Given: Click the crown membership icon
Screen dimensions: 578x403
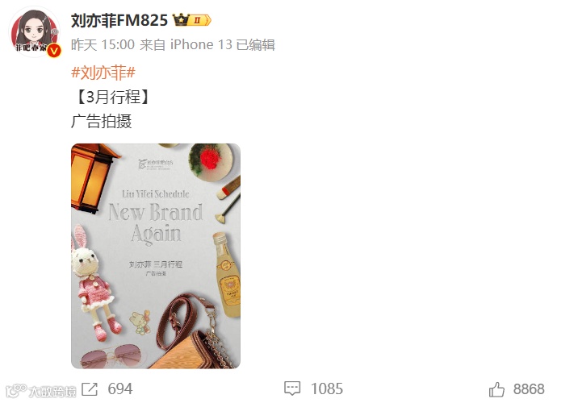Looking at the screenshot, I should pos(181,19).
